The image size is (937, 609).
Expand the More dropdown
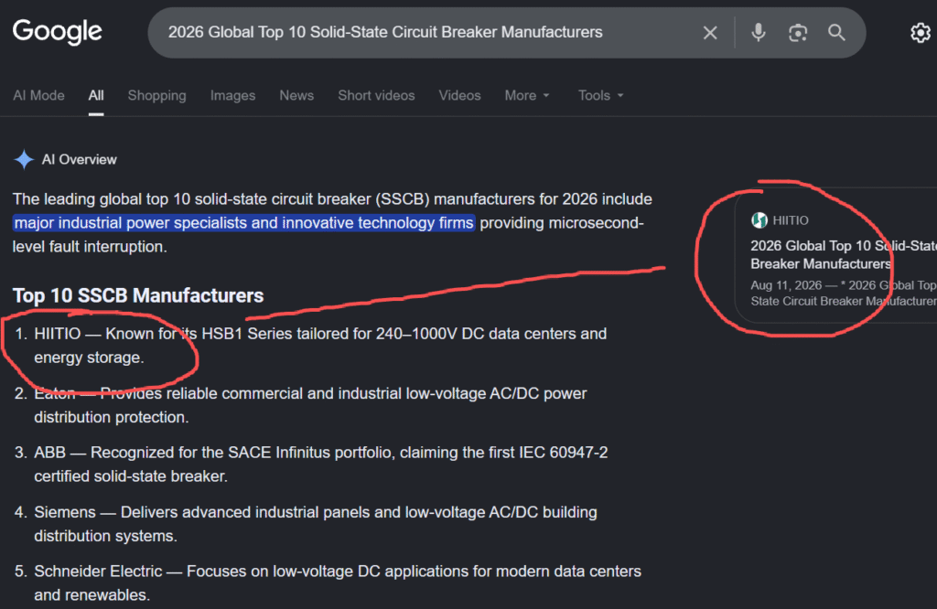pos(527,95)
